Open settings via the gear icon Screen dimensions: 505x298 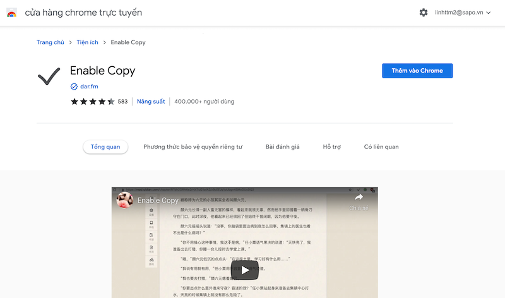point(423,13)
